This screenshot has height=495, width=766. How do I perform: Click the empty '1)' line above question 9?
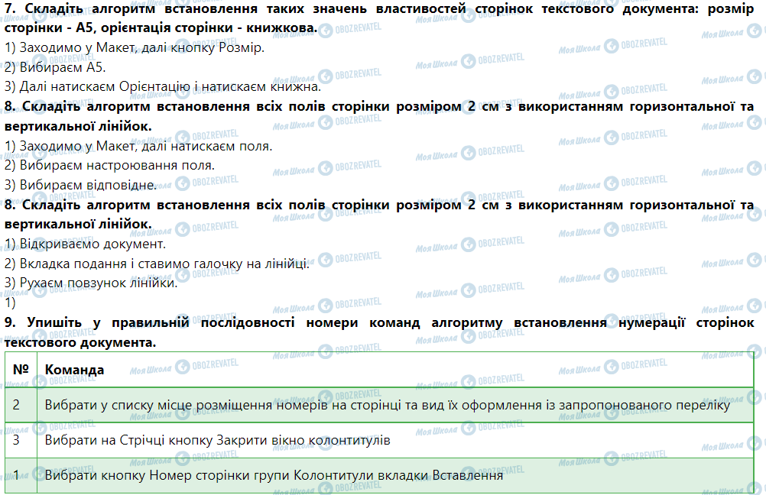pyautogui.click(x=10, y=302)
